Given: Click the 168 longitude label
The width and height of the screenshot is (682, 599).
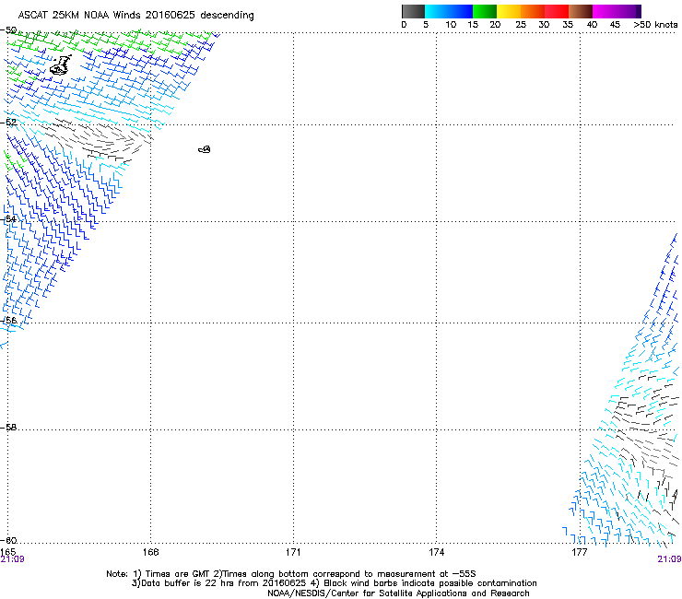Looking at the screenshot, I should (150, 552).
